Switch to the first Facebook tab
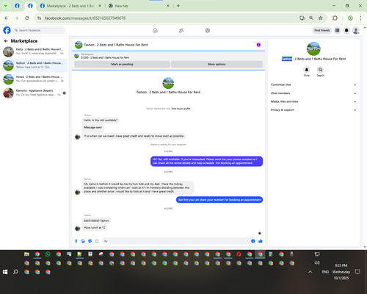This screenshot has height=294, width=367. point(17,6)
